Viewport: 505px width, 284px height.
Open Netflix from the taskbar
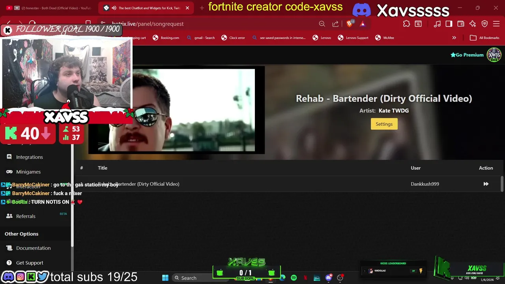(305, 278)
